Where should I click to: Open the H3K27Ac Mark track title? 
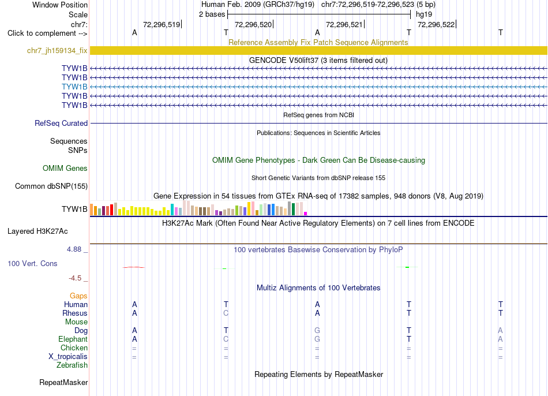[318, 223]
